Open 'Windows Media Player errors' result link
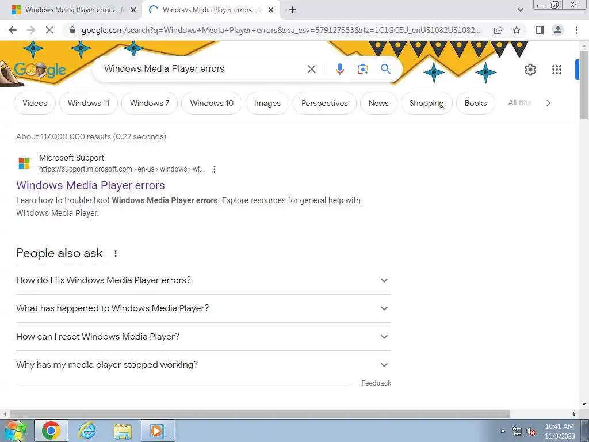 90,185
